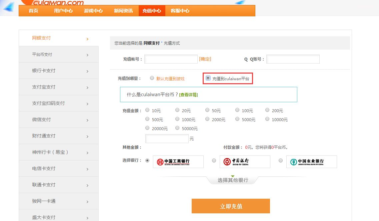The image size is (379, 221).
Task: Focus the QQ账号 input field
Action: 293,59
